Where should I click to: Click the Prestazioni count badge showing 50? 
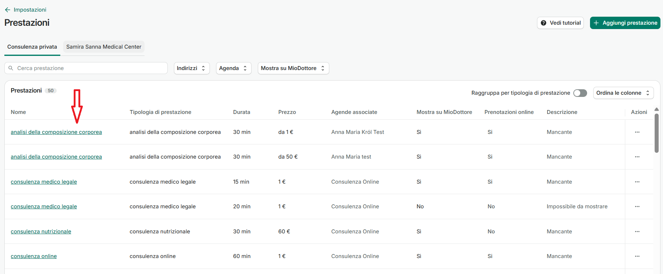click(51, 91)
